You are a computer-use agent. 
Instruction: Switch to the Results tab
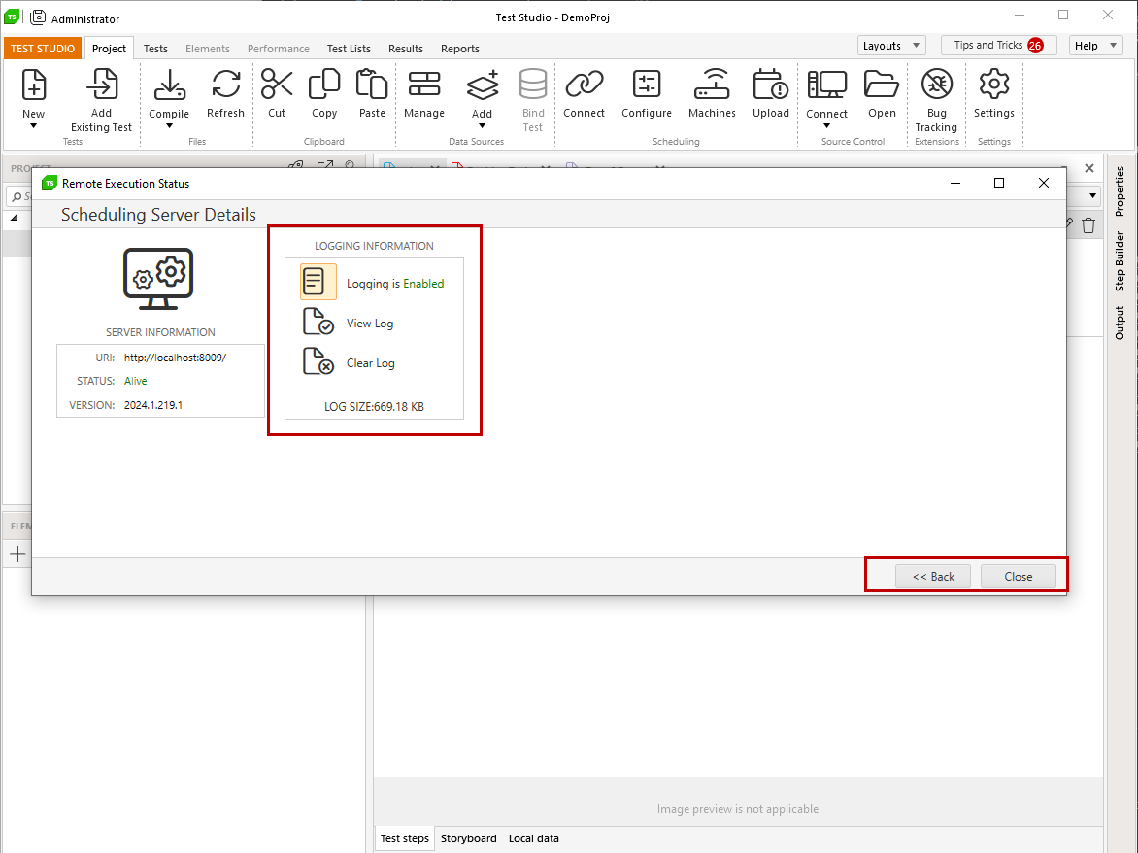point(406,49)
